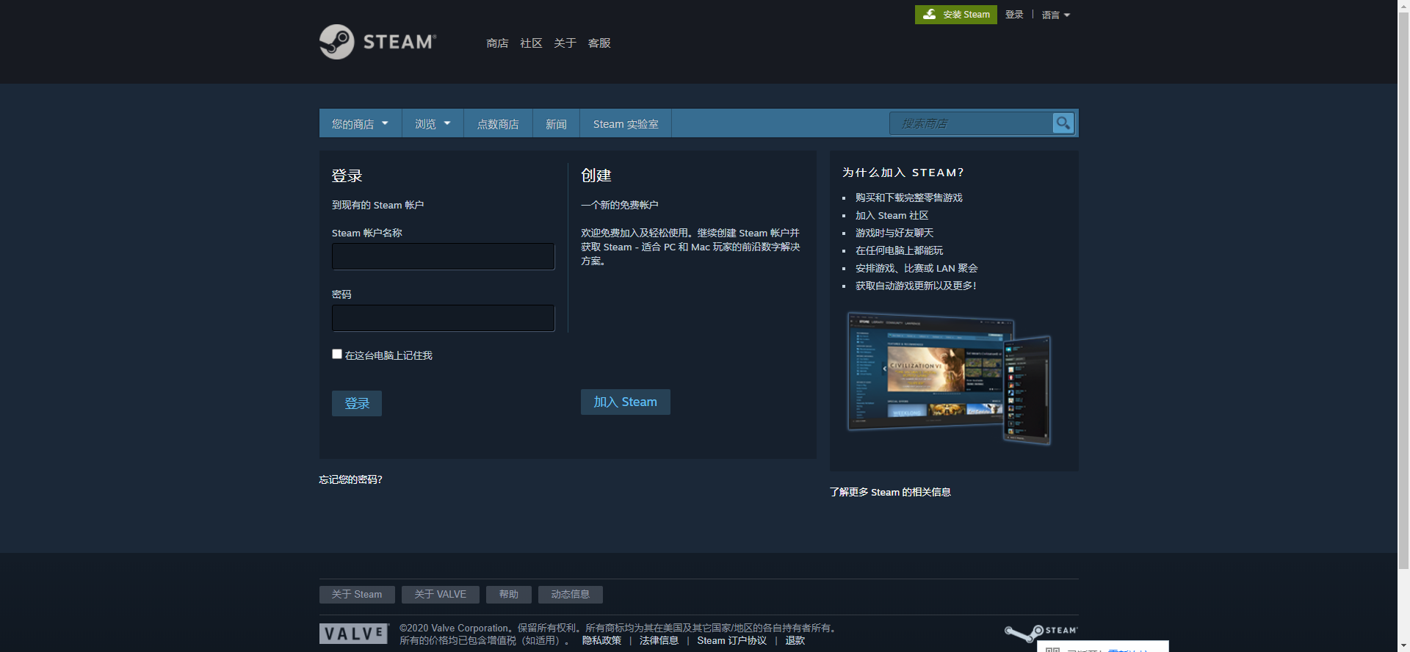Open 隐私政策 footer link

pos(601,640)
